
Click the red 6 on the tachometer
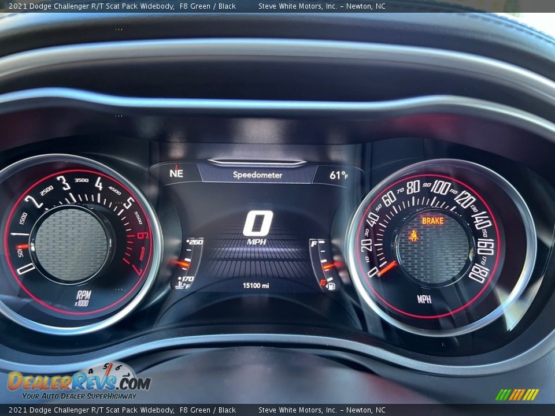[x=142, y=235]
